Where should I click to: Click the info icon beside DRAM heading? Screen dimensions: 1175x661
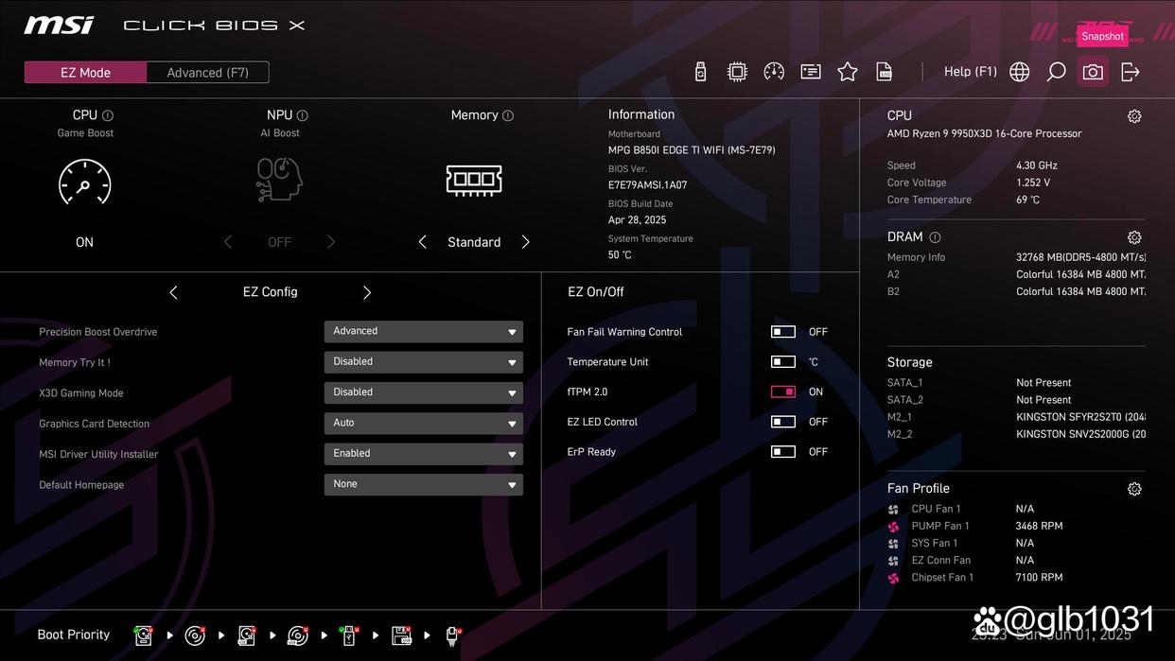pos(935,237)
